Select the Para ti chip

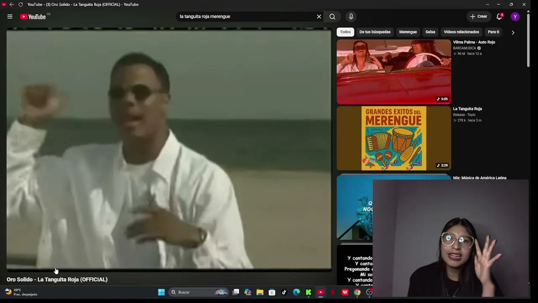pos(493,32)
